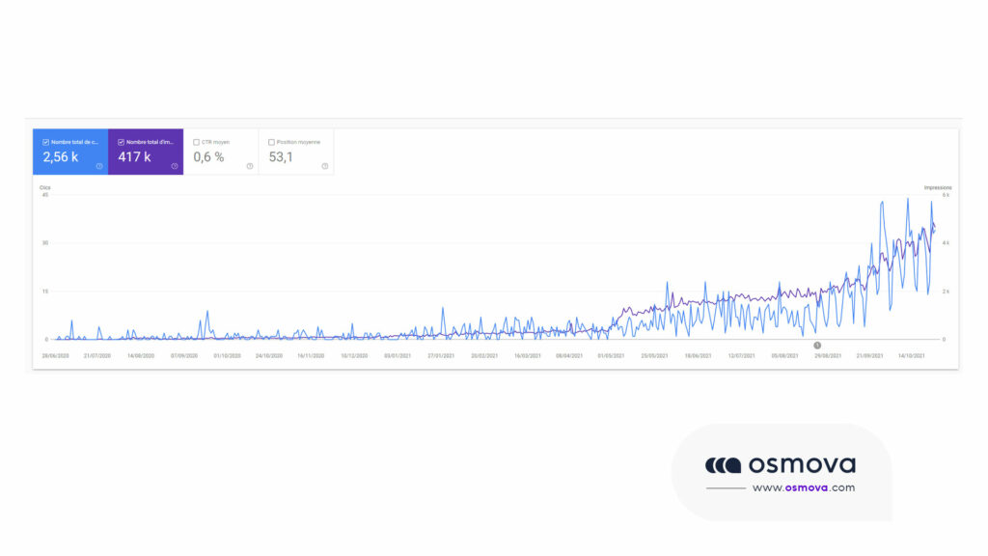
Task: Click the tallest blue impressions peak
Action: coord(907,198)
